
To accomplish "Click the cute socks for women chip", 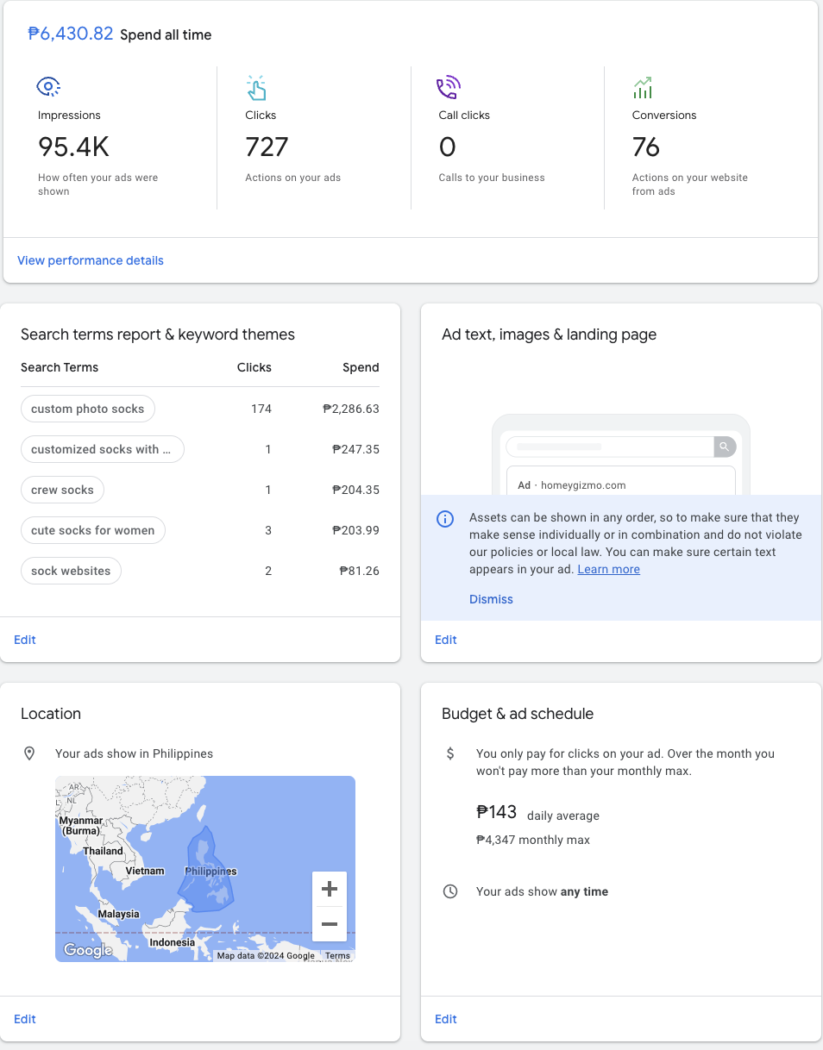I will pyautogui.click(x=93, y=530).
